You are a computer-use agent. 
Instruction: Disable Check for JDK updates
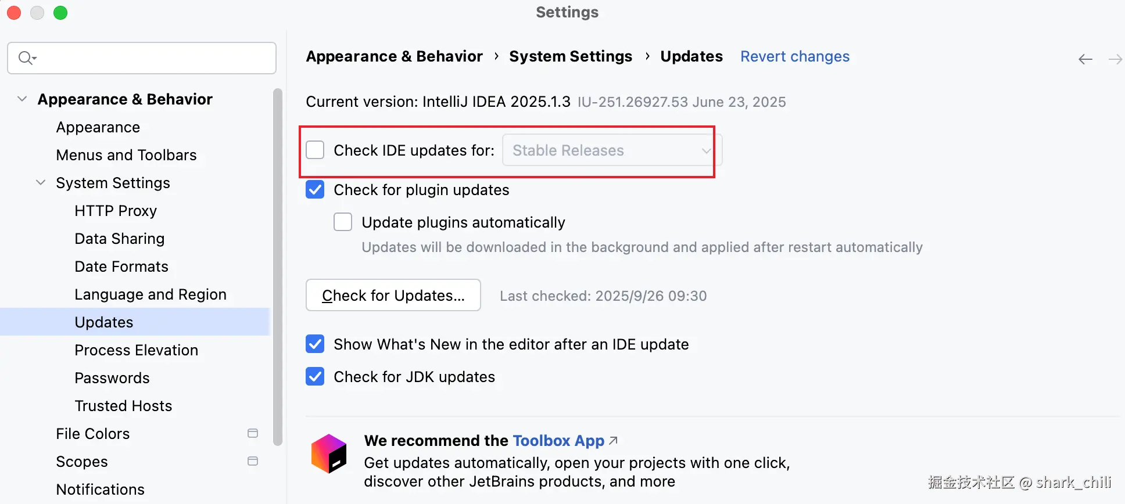point(315,377)
